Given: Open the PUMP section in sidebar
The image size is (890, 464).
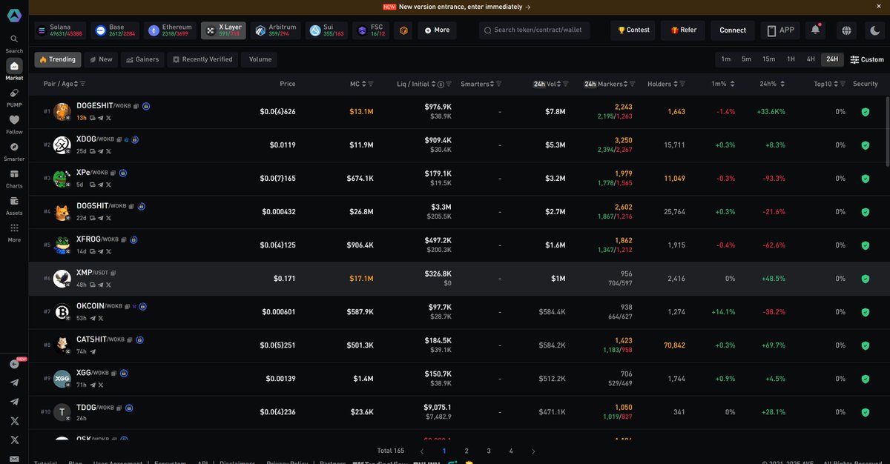Looking at the screenshot, I should click(14, 97).
